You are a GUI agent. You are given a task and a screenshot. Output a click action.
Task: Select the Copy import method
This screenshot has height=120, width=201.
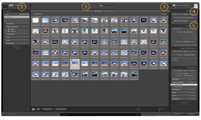click(101, 5)
